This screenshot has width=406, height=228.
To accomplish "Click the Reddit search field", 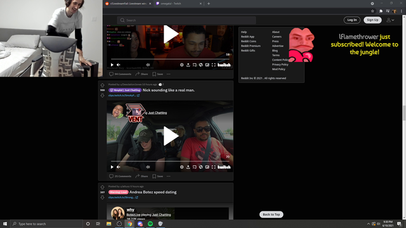I will coord(187,20).
